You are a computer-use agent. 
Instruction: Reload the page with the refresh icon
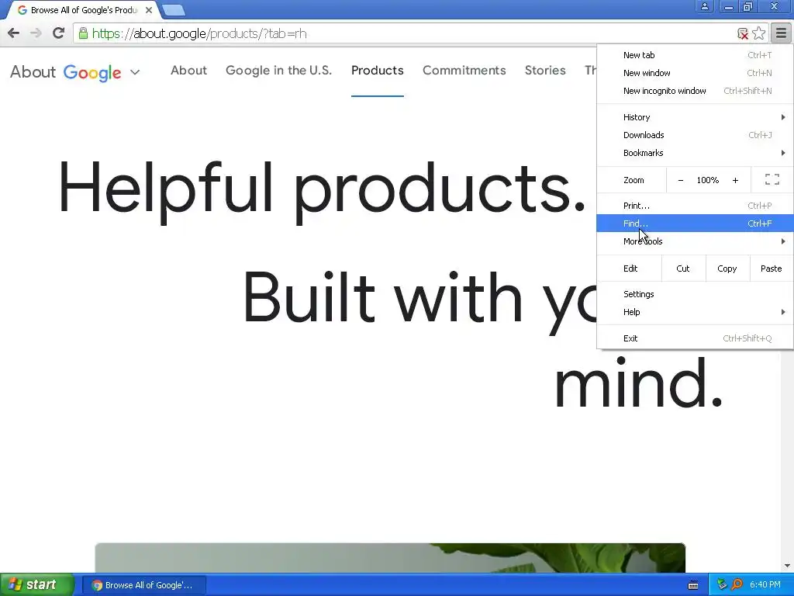click(58, 33)
